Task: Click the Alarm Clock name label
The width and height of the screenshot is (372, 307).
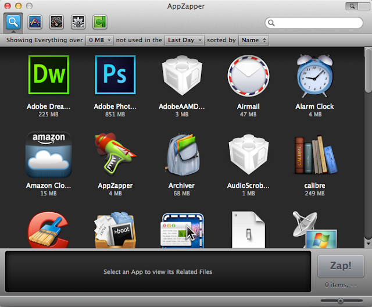Action: [x=314, y=106]
